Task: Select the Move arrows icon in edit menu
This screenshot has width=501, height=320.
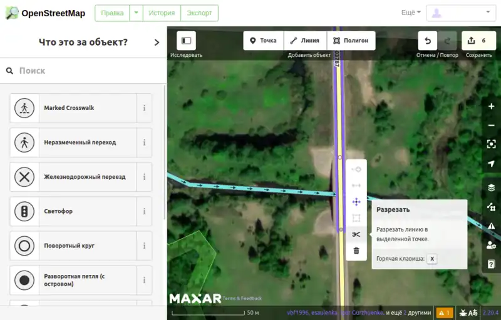Action: click(x=356, y=202)
